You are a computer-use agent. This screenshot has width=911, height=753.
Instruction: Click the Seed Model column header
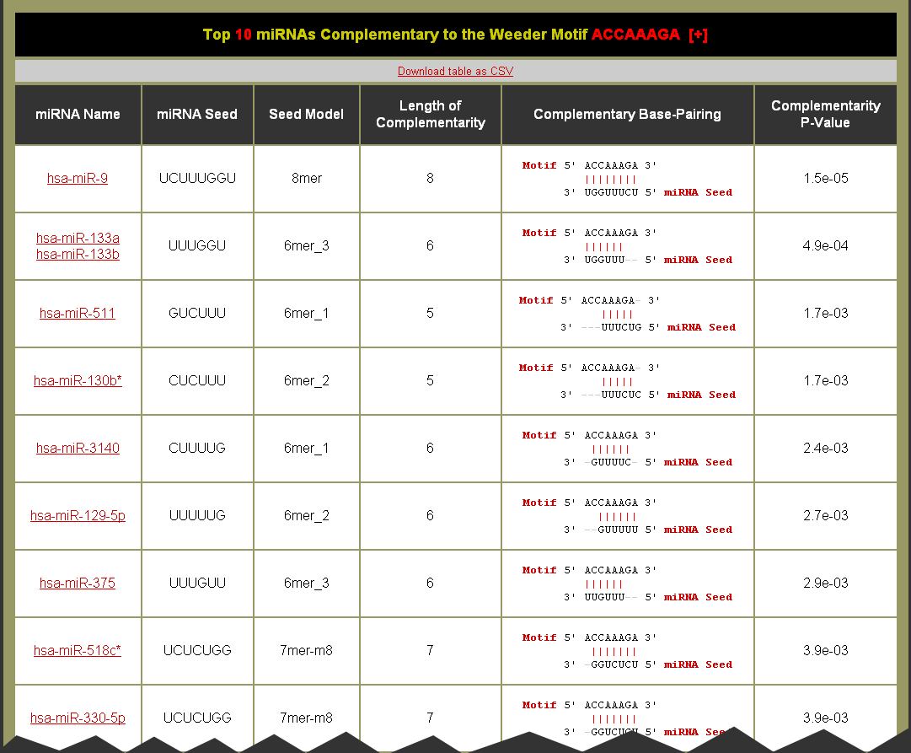pyautogui.click(x=306, y=114)
